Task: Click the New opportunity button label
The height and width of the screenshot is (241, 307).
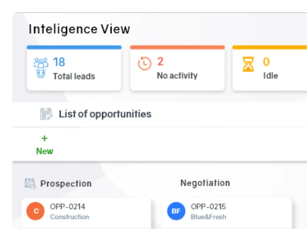Action: pos(45,151)
